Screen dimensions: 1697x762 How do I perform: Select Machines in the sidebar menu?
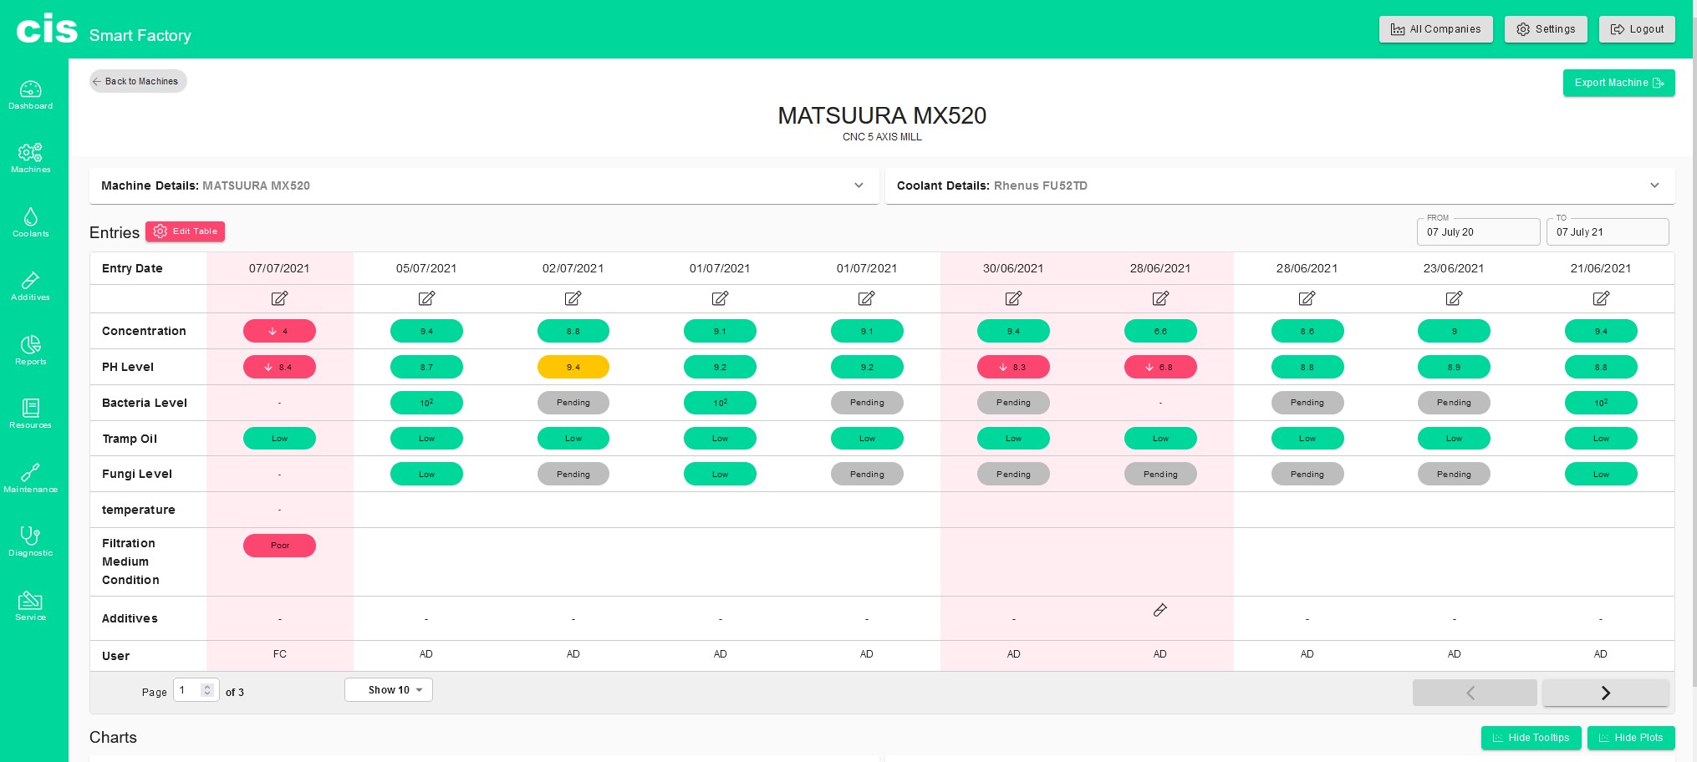pyautogui.click(x=31, y=158)
